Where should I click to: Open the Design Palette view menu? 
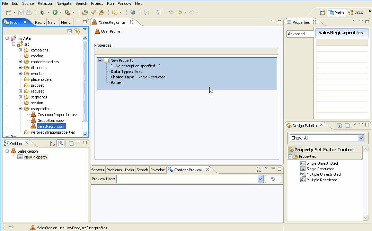tap(354, 124)
